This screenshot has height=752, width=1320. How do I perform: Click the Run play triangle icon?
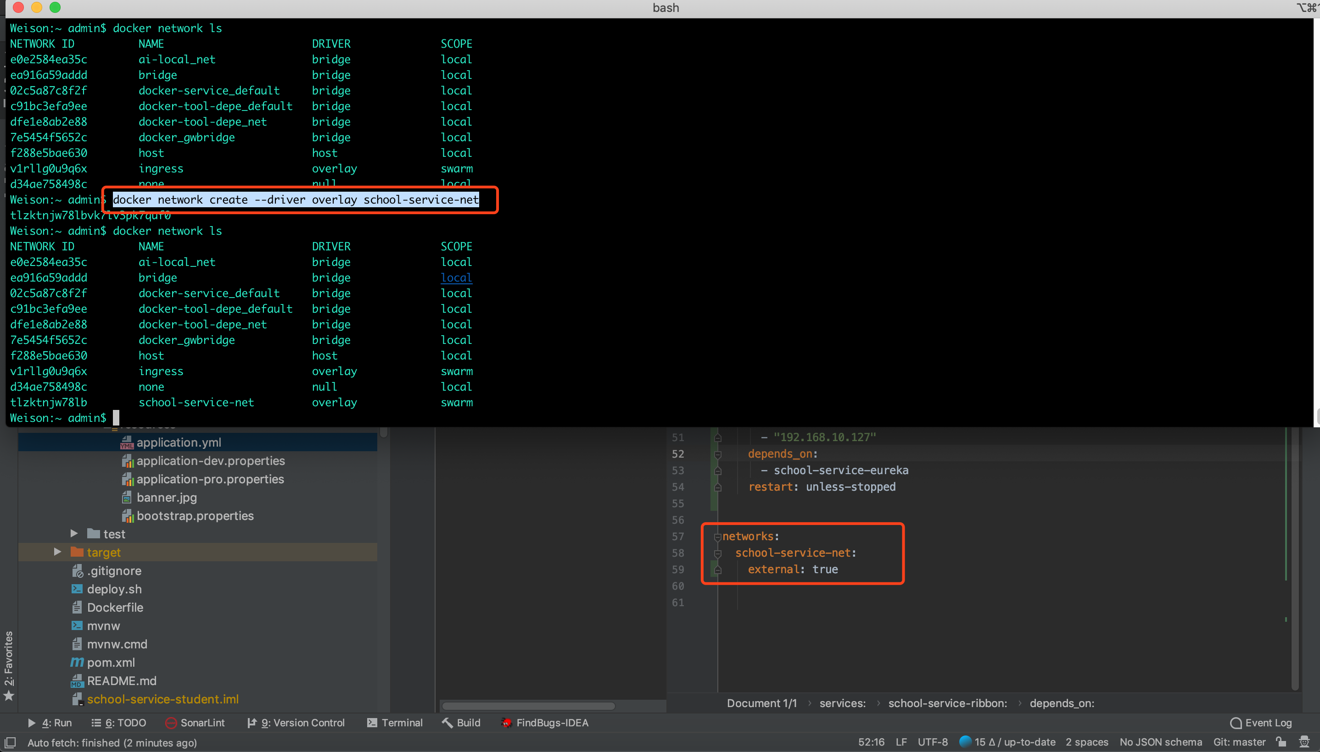click(32, 723)
